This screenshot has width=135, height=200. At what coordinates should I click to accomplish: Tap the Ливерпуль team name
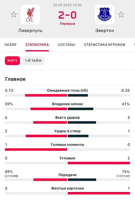(30, 31)
